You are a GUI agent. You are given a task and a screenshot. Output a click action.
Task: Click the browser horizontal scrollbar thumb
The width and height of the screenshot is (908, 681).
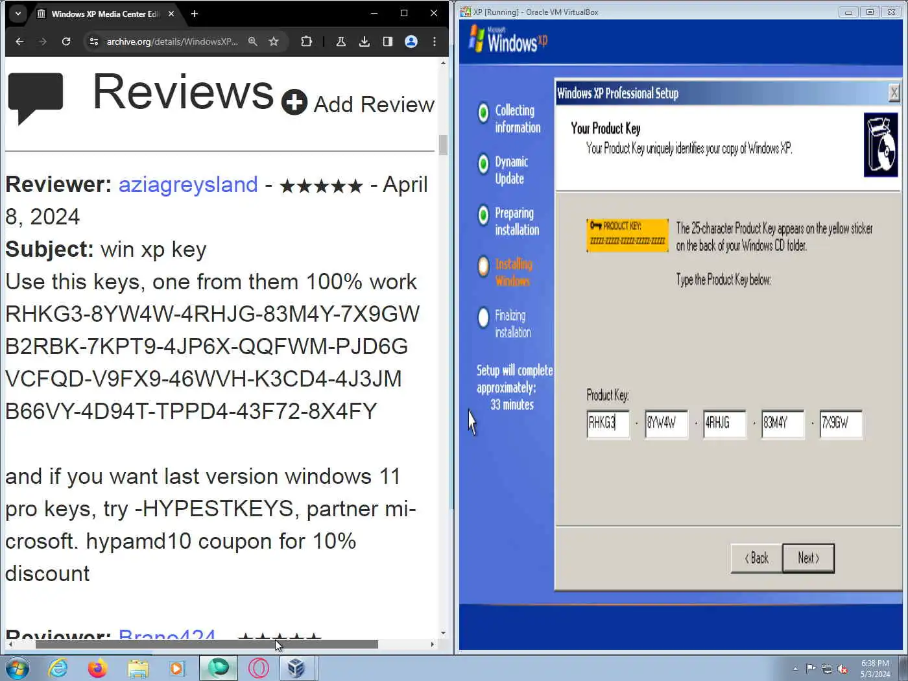tap(206, 645)
